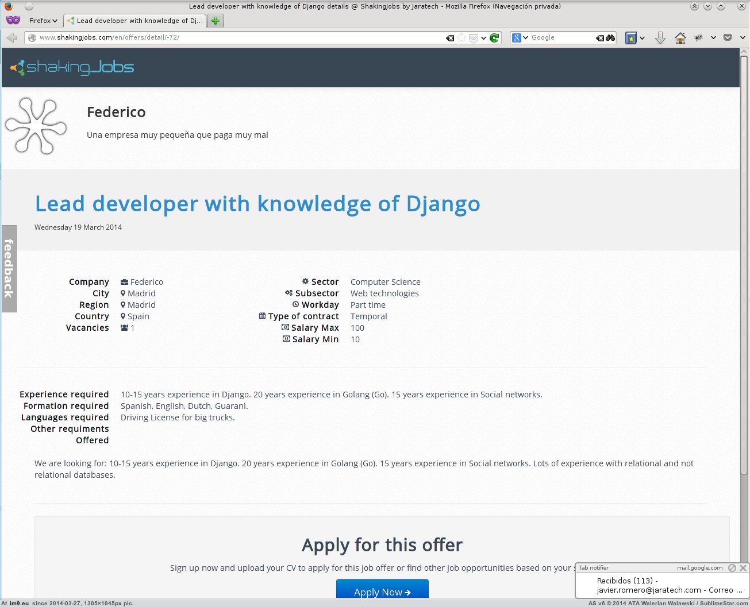Click the browser back arrow button
The height and width of the screenshot is (607, 750).
[x=11, y=38]
